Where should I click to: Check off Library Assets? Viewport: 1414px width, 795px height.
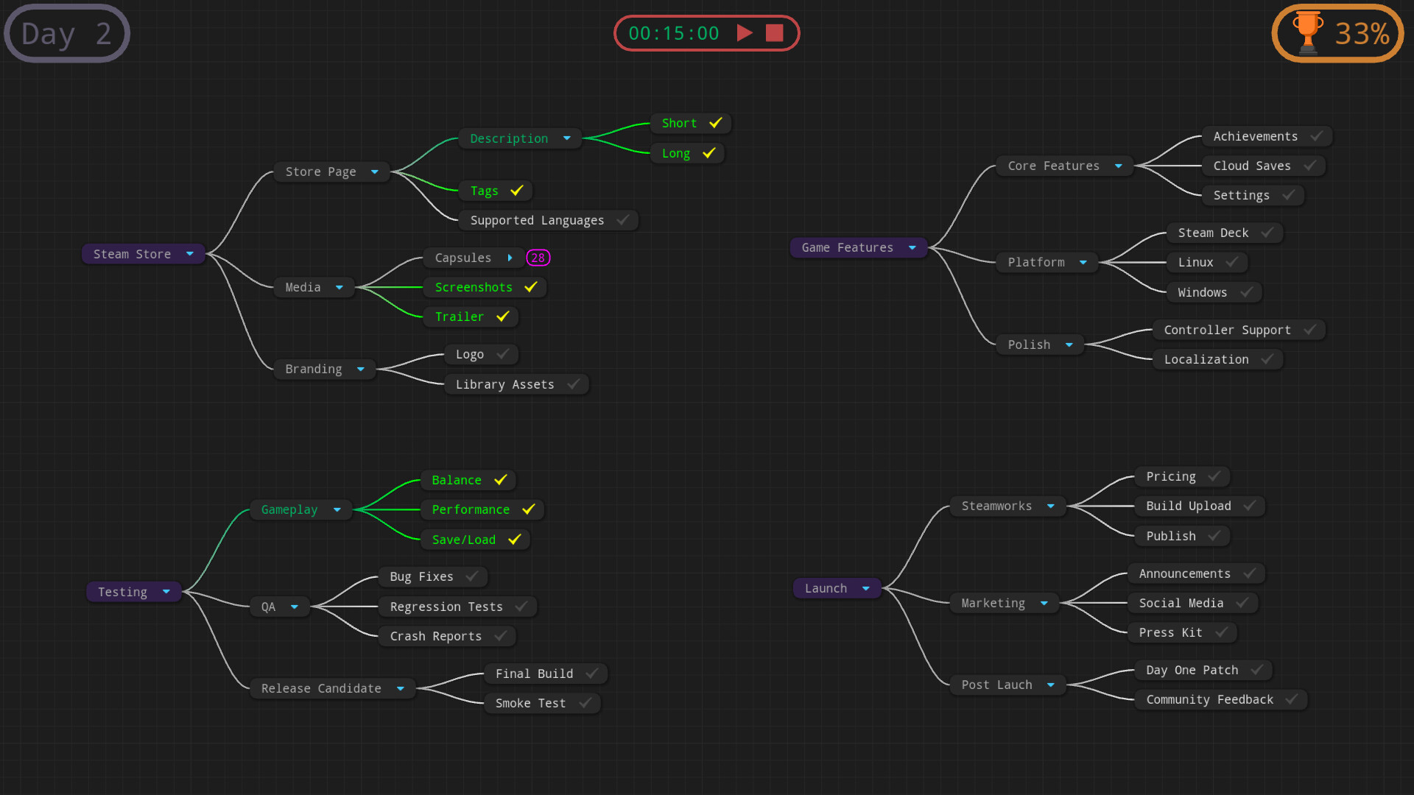tap(574, 384)
